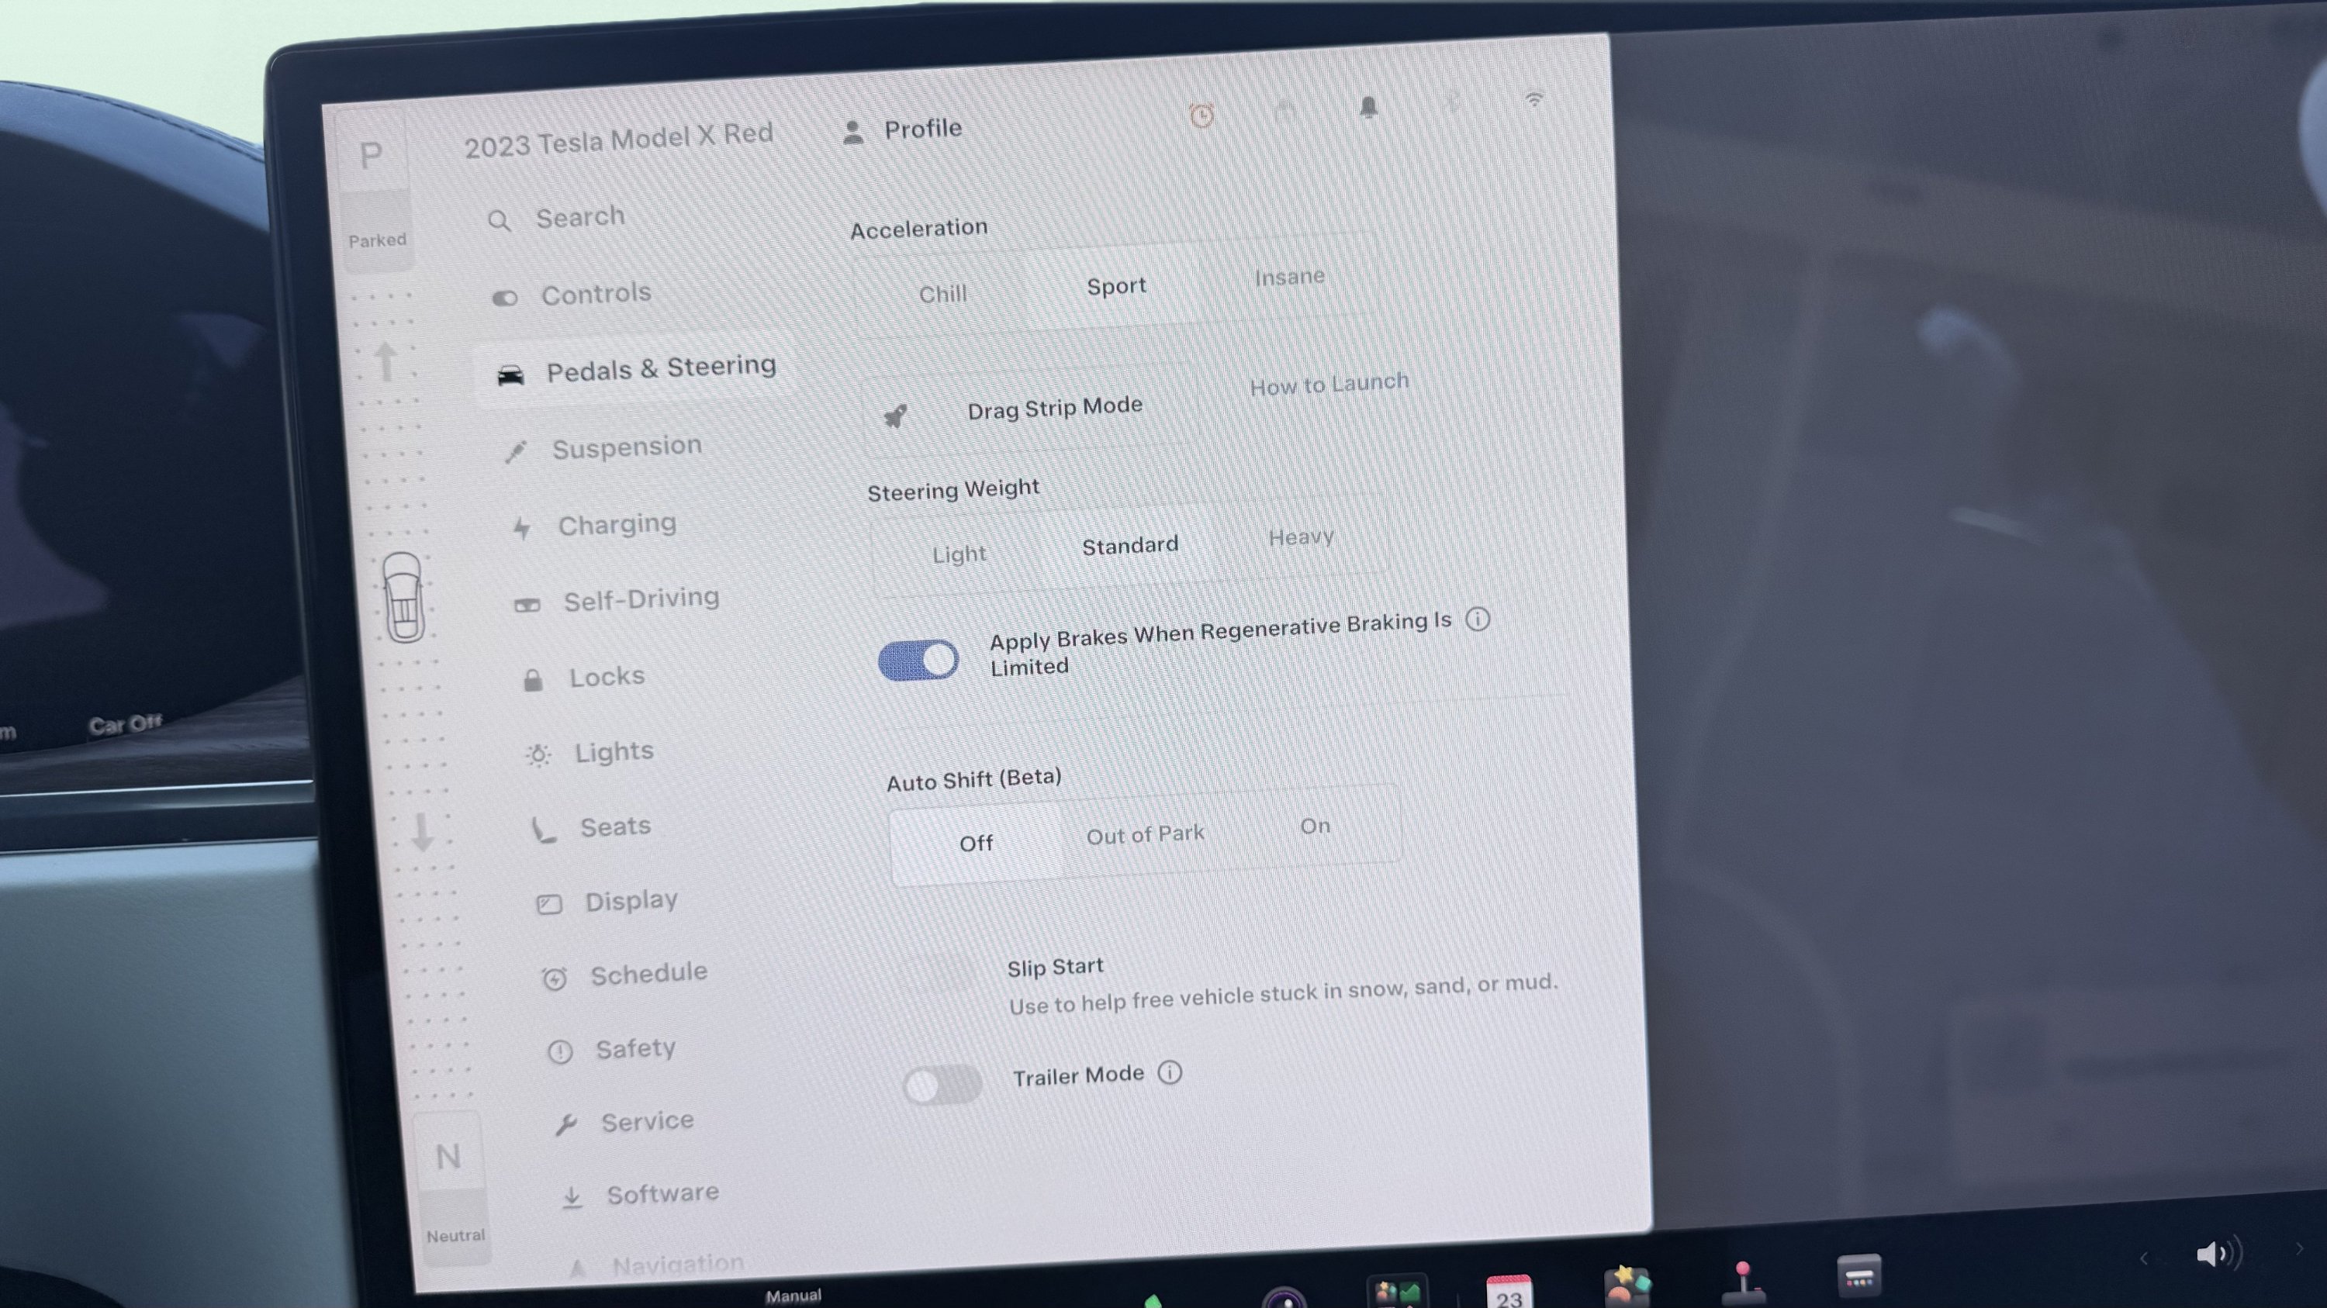Open the Profile selector
Screen dimensions: 2327x1308
(902, 130)
